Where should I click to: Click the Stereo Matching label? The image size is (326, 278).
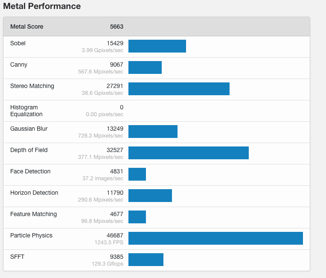coord(32,86)
